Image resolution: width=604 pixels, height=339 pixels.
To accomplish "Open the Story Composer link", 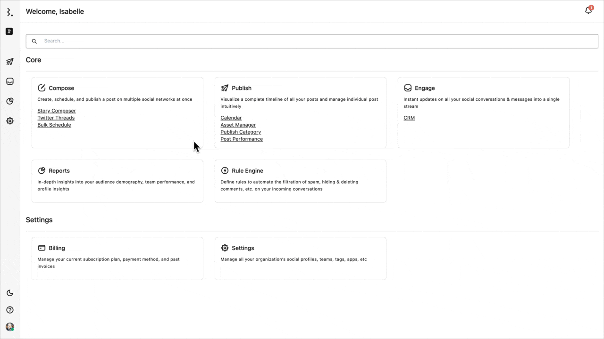I will coord(56,111).
